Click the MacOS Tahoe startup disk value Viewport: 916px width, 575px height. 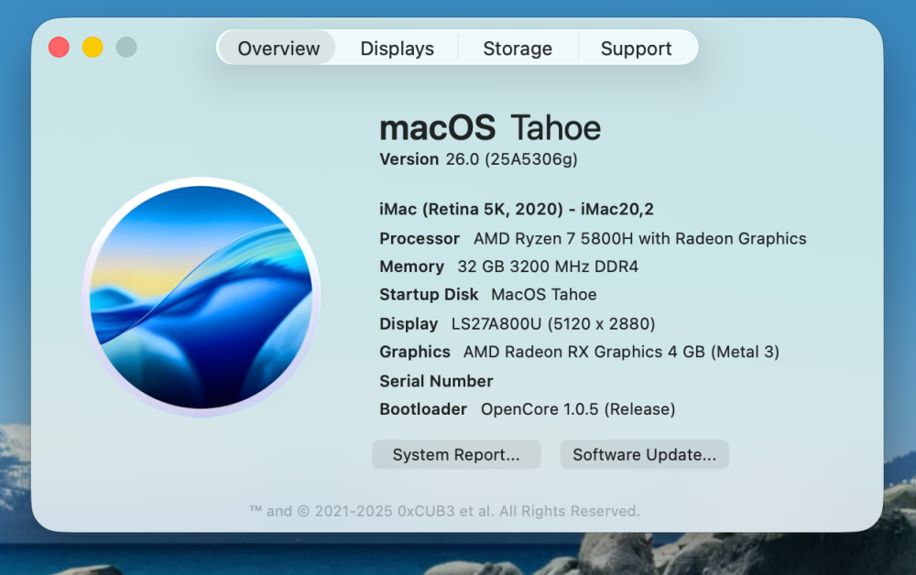click(x=544, y=294)
